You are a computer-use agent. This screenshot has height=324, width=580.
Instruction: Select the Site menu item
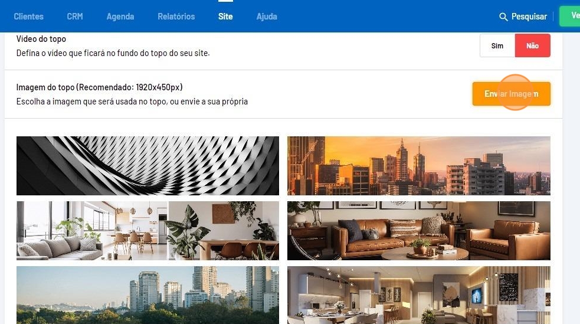click(225, 17)
